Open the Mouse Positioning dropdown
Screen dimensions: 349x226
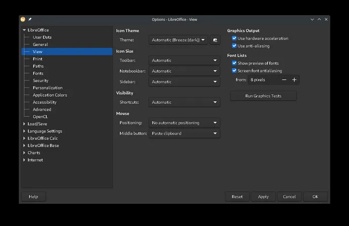[x=184, y=123]
